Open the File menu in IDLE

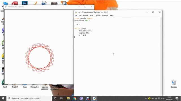pyautogui.click(x=76, y=15)
